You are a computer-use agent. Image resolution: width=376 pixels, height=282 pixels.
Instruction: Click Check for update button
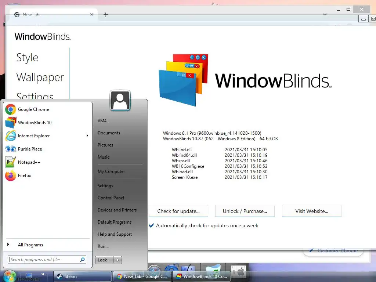pyautogui.click(x=178, y=211)
